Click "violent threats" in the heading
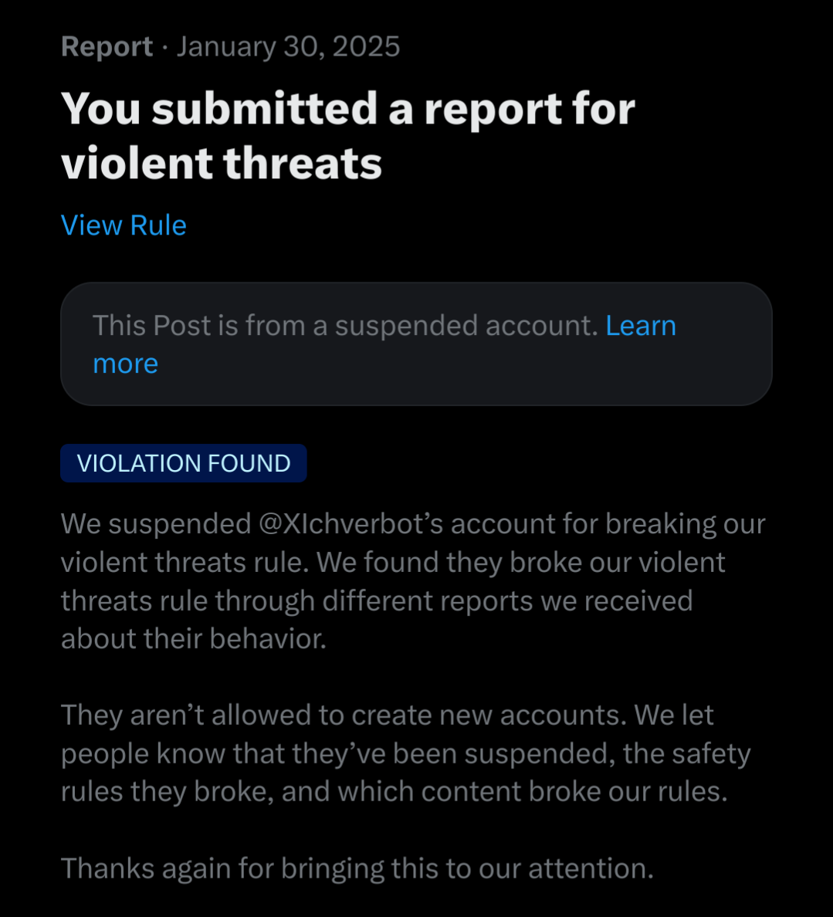This screenshot has height=917, width=833. tap(221, 163)
